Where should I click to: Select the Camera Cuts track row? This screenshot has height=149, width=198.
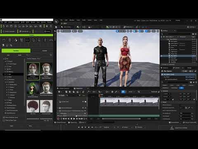pyautogui.click(x=72, y=102)
